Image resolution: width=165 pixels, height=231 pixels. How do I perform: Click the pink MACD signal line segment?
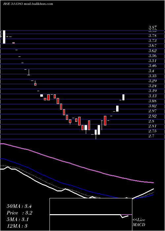coord(126,214)
